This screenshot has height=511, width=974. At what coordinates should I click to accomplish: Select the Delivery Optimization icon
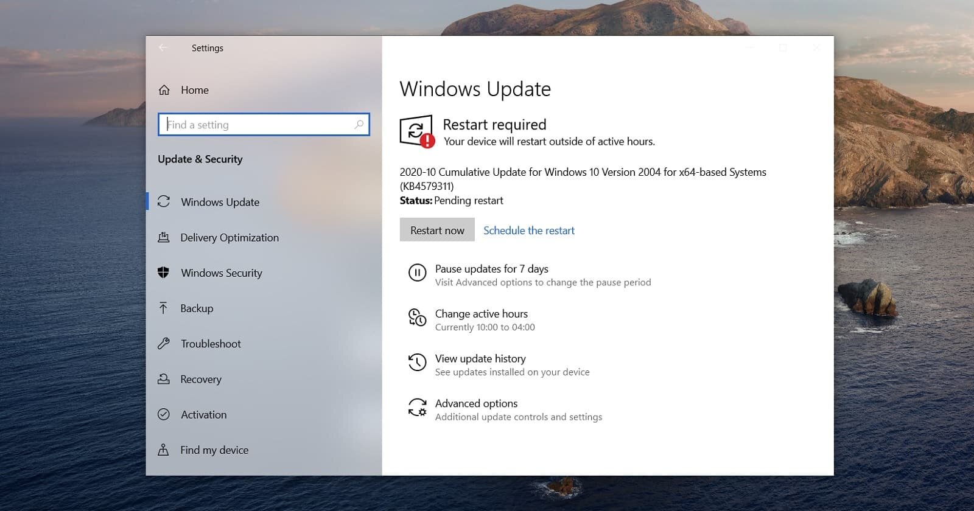tap(164, 237)
